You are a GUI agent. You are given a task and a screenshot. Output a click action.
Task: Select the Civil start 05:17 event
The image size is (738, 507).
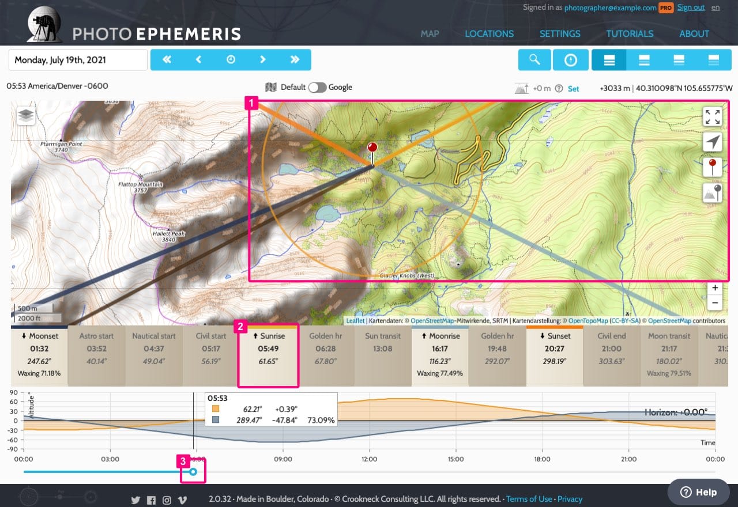point(210,356)
